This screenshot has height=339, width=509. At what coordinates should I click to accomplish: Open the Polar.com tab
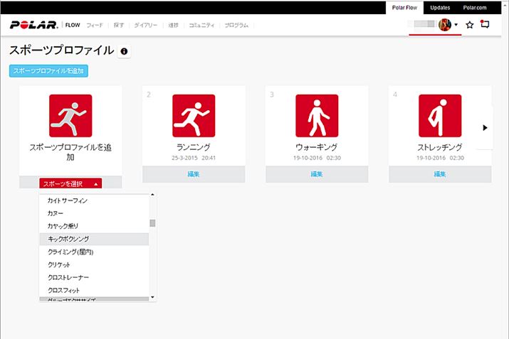(x=478, y=7)
